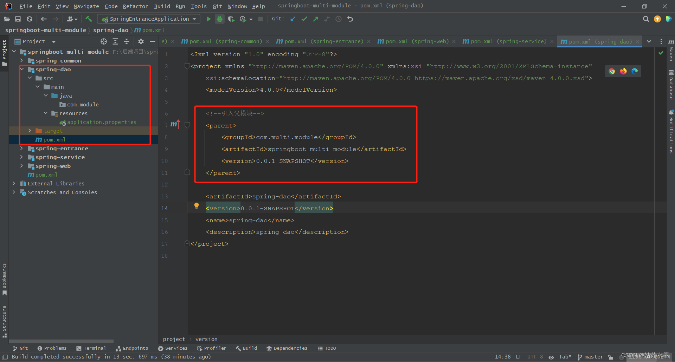675x362 pixels.
Task: Toggle the Structure tool window
Action: click(x=4, y=321)
